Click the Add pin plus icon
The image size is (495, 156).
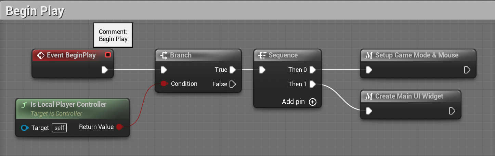pos(313,102)
